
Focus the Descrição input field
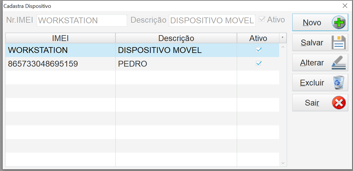212,21
